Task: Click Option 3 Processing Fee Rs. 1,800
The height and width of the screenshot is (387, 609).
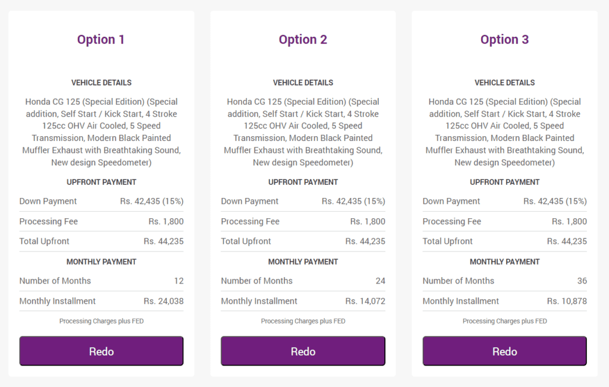Action: pos(569,221)
